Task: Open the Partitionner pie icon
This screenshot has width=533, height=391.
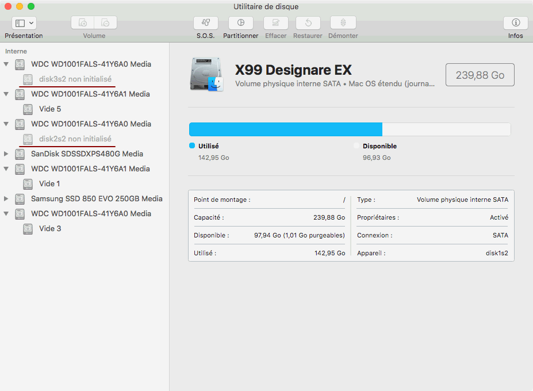Action: [x=241, y=23]
